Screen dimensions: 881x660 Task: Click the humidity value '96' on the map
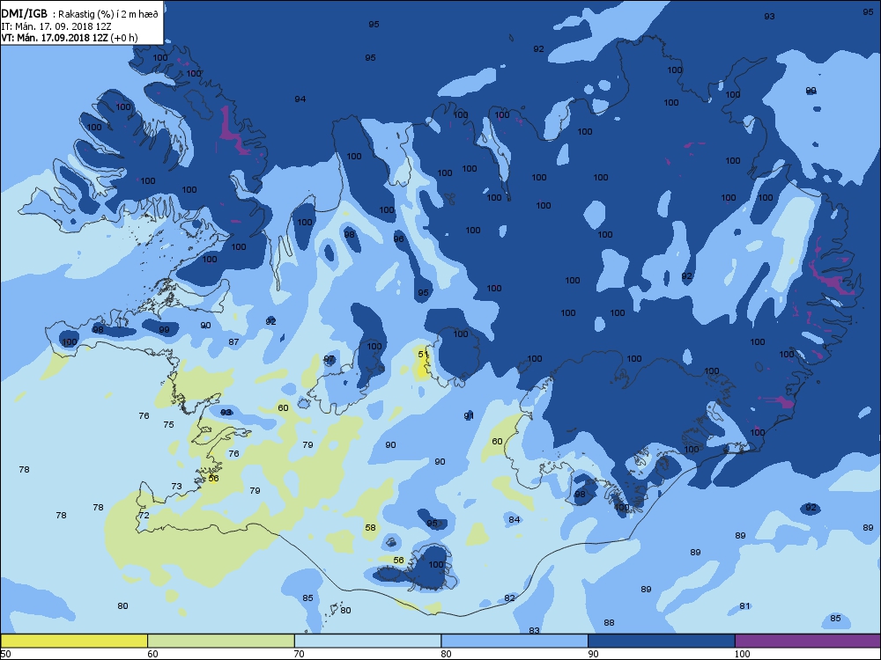[x=398, y=238]
